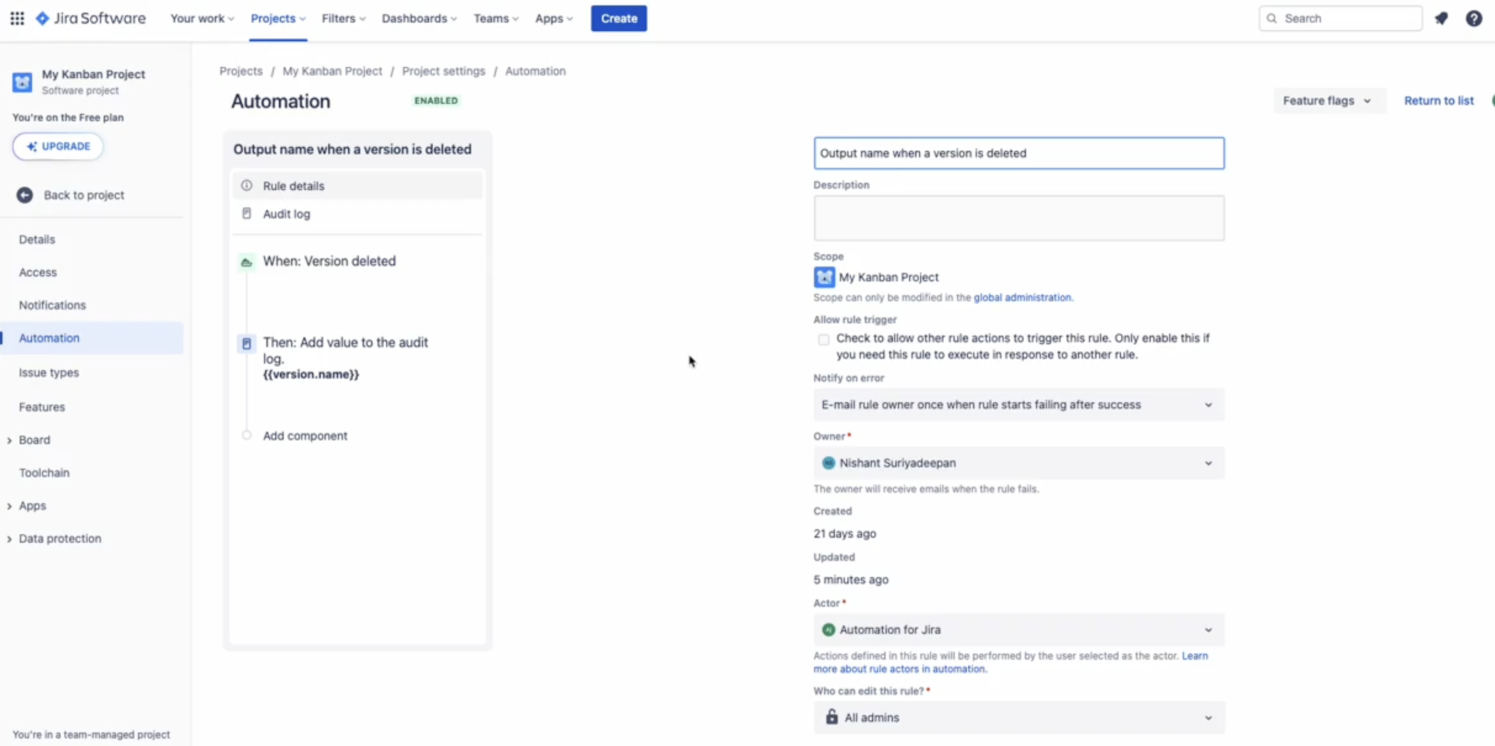Open the Teams menu
1495x746 pixels.
[x=495, y=19]
